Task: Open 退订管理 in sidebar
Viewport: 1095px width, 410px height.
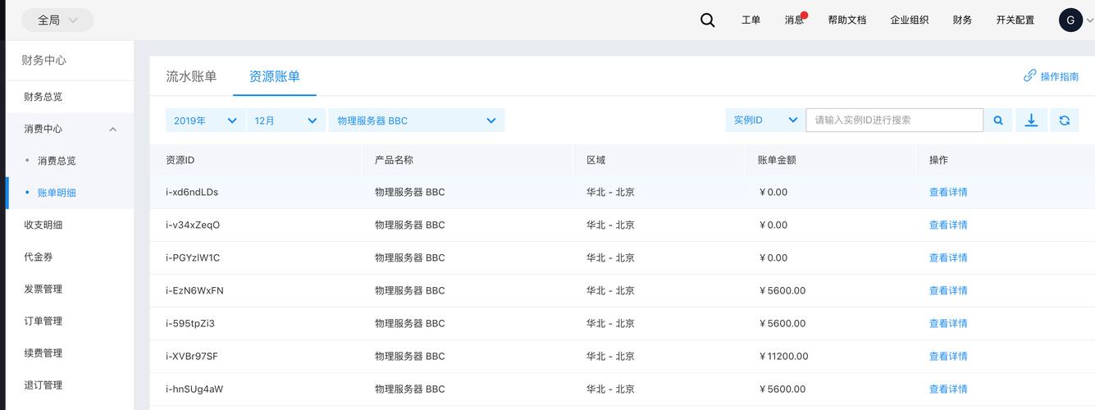Action: pos(43,385)
